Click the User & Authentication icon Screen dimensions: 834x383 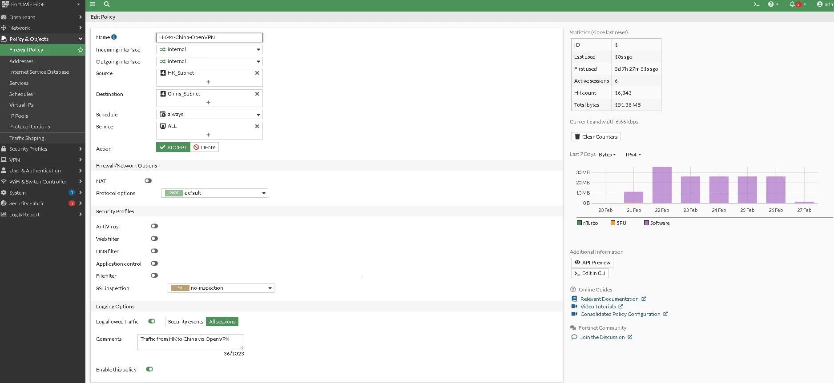pyautogui.click(x=4, y=170)
